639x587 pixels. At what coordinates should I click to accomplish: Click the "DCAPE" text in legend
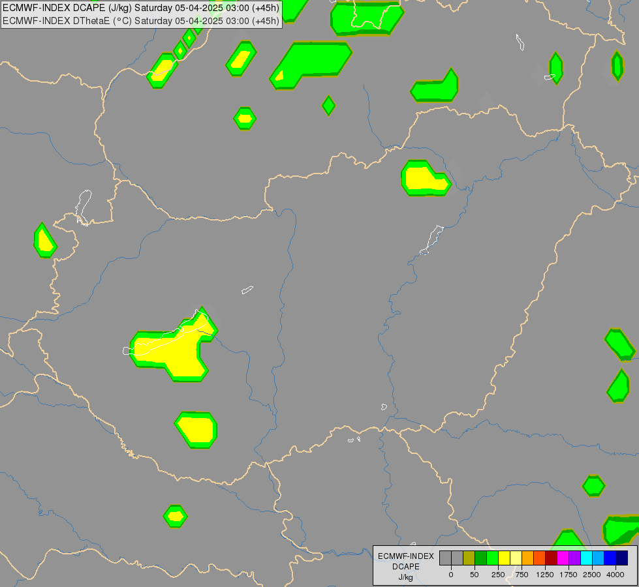tap(406, 567)
